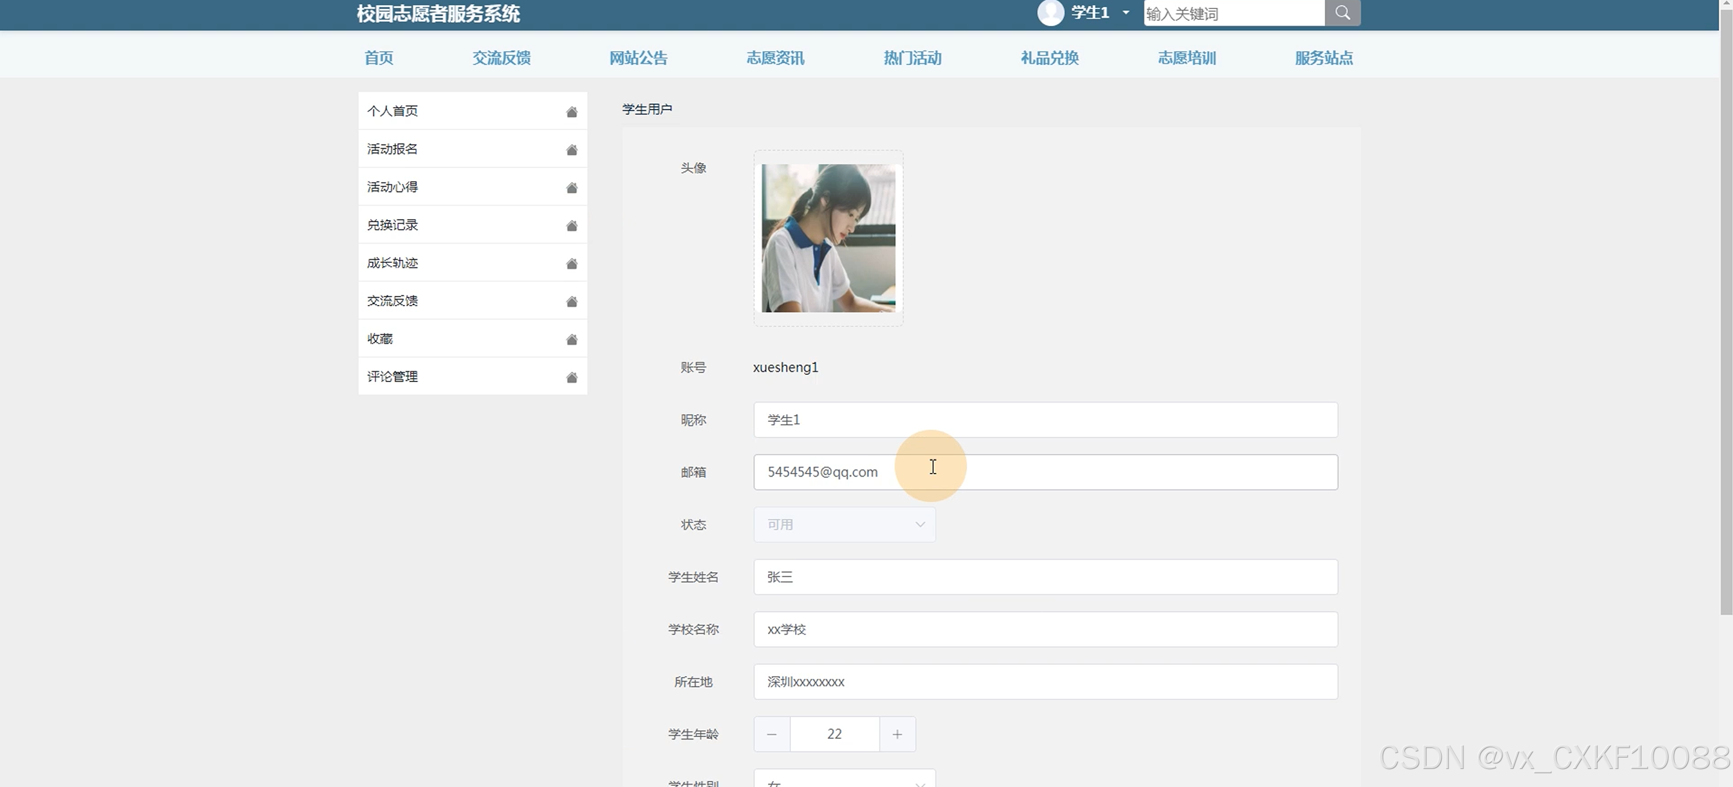Open 礼品兑换 navigation item
Screen dimensions: 1733x787
[x=1049, y=58]
